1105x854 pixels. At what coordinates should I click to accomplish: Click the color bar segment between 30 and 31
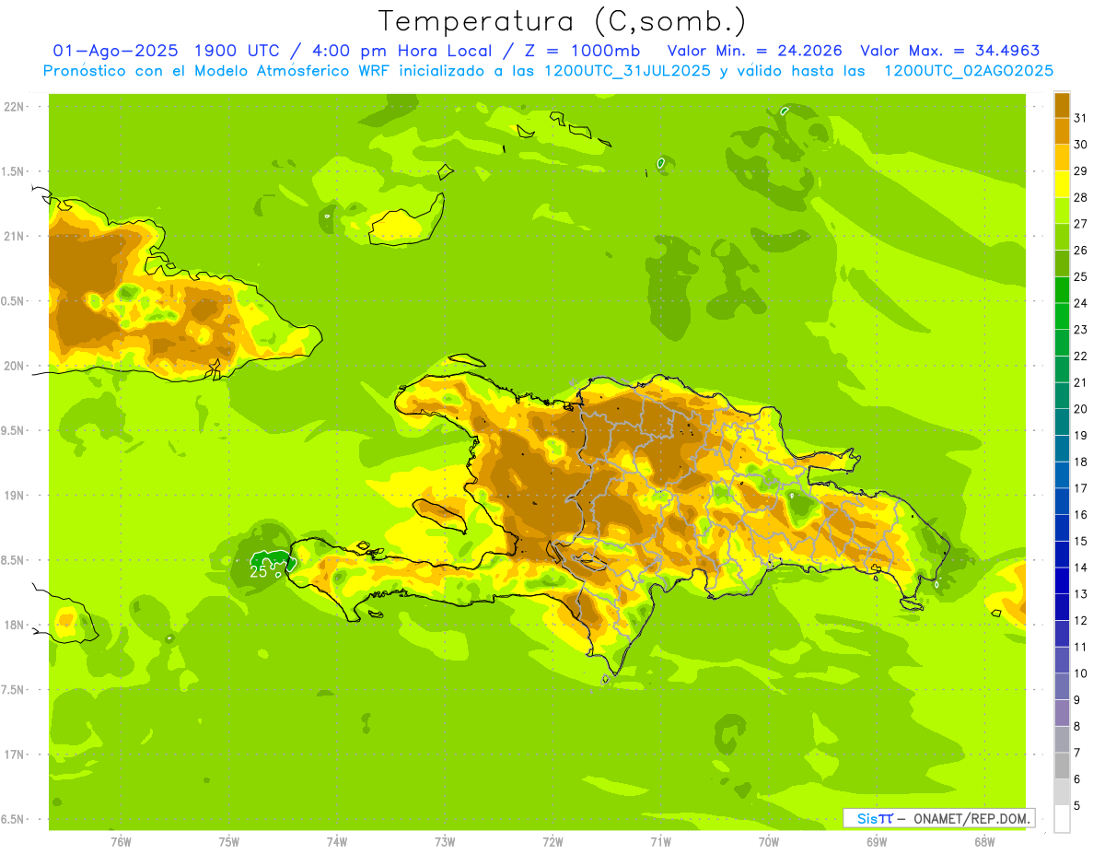point(1062,131)
